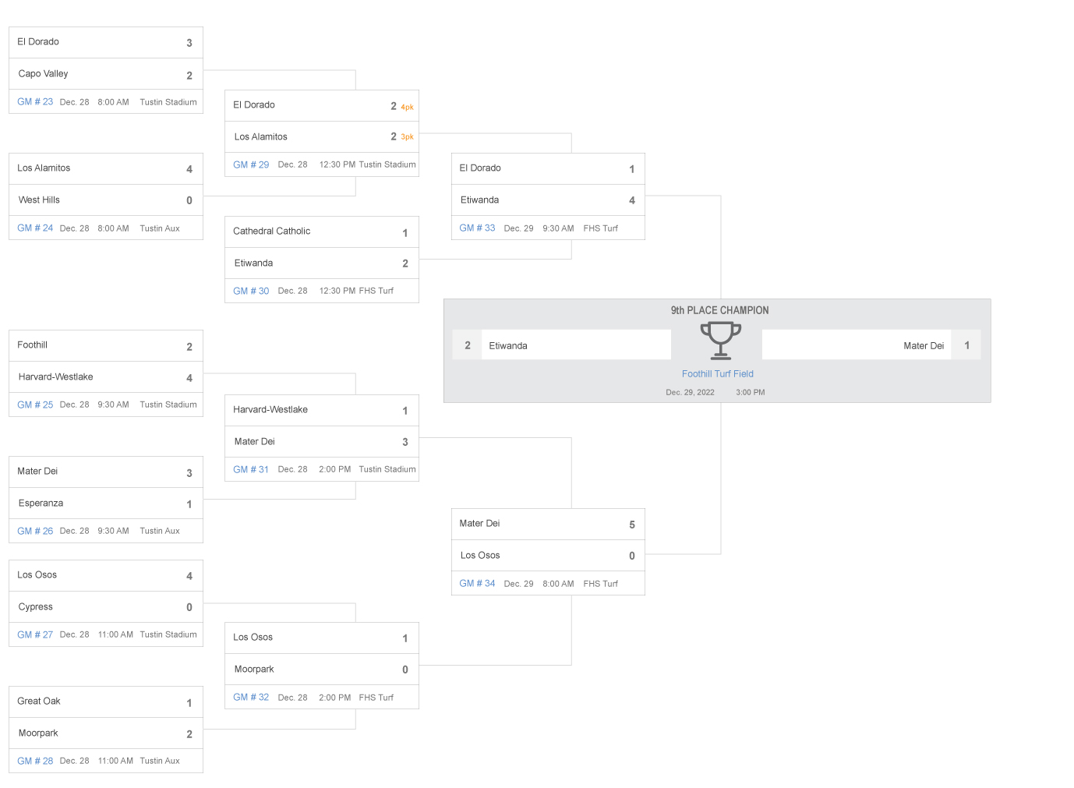Open the GM # 24 game link
Viewport: 1074px width, 788px height.
[x=35, y=228]
